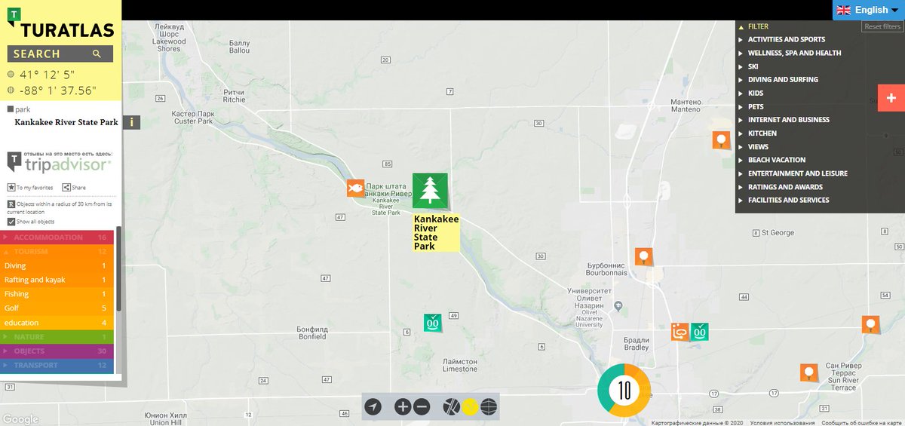This screenshot has height=426, width=905.
Task: Open the Google Terms of use link
Action: 782,423
